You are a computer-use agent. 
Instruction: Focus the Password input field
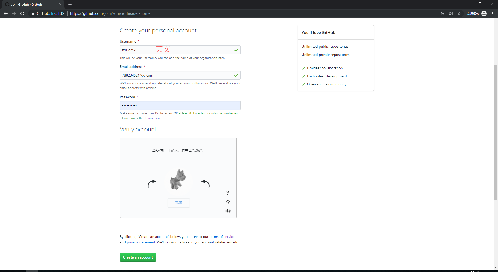(x=180, y=105)
